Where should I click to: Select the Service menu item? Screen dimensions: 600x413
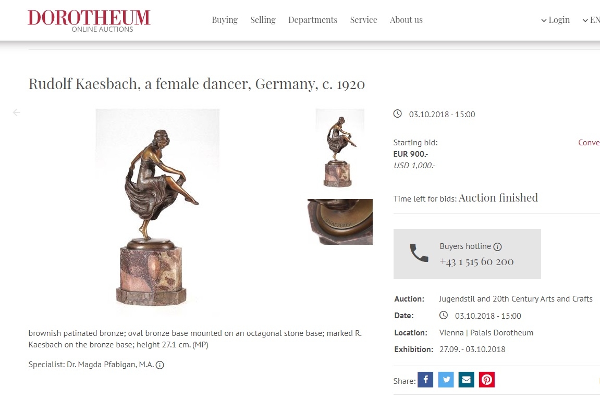tap(363, 20)
